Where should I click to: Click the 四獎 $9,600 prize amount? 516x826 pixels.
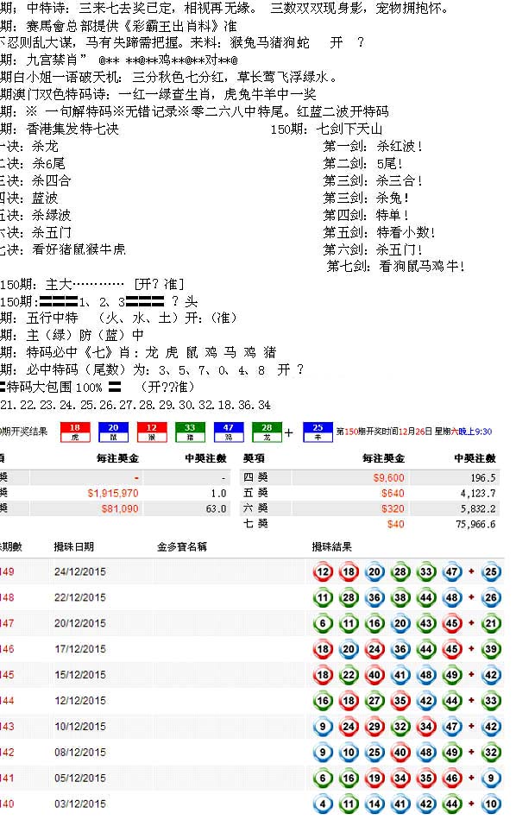click(x=388, y=478)
